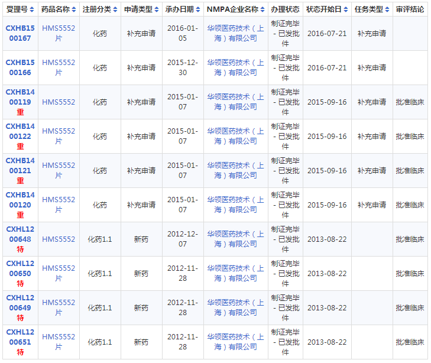Open HMS5552片 drug link in CXHL1200650 row

(x=59, y=273)
